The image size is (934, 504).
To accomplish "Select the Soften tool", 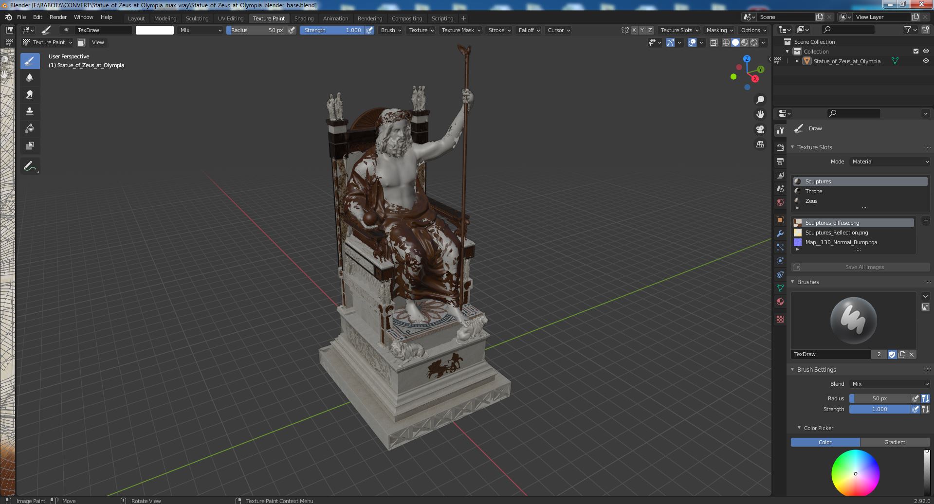I will pos(30,77).
